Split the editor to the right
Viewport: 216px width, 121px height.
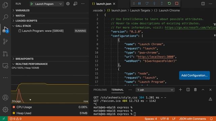[x=203, y=4]
